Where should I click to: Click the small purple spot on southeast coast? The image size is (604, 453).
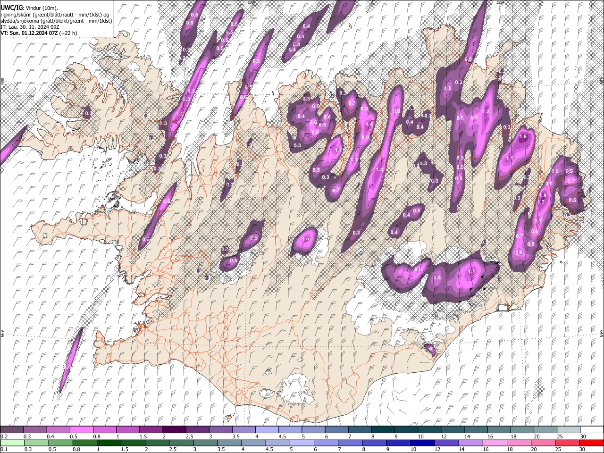pyautogui.click(x=430, y=349)
